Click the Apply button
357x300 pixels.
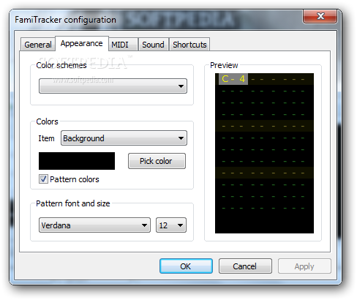coord(304,266)
